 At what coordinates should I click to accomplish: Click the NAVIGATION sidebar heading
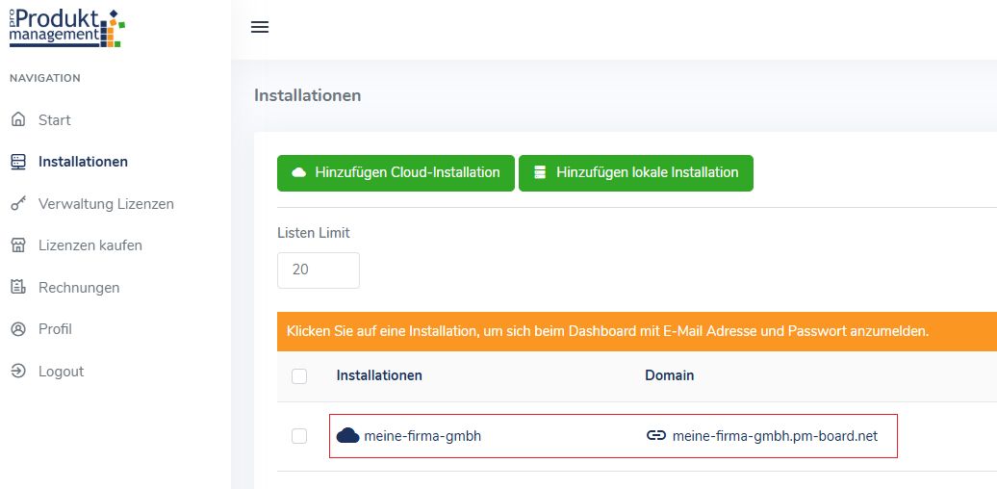[44, 78]
